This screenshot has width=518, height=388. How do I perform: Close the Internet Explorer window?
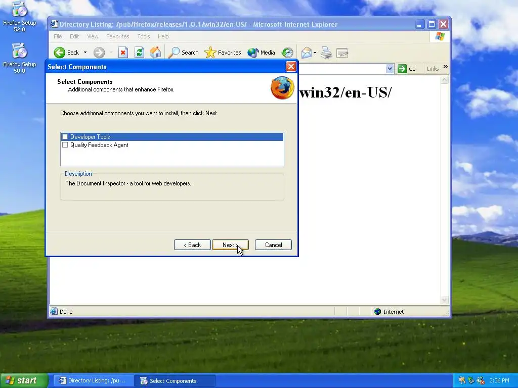point(443,24)
